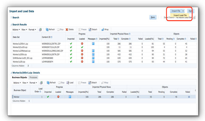Open Saved Search dropdown arrow
Viewport: 205px width, 121px height.
pos(194,17)
